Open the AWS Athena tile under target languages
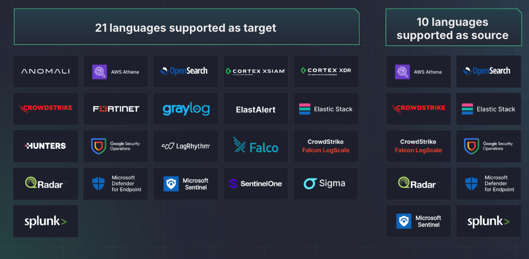The width and height of the screenshot is (529, 259). (x=116, y=72)
